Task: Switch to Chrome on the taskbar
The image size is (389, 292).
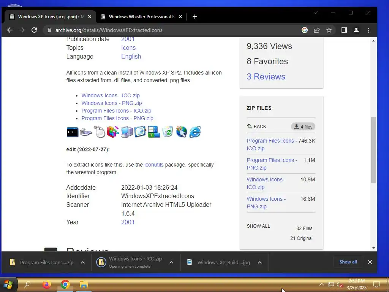Action: click(x=65, y=284)
